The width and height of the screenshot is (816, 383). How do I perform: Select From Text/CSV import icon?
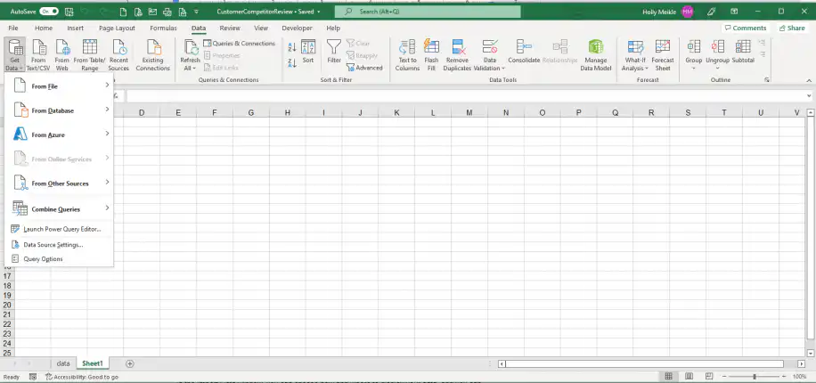tap(38, 47)
